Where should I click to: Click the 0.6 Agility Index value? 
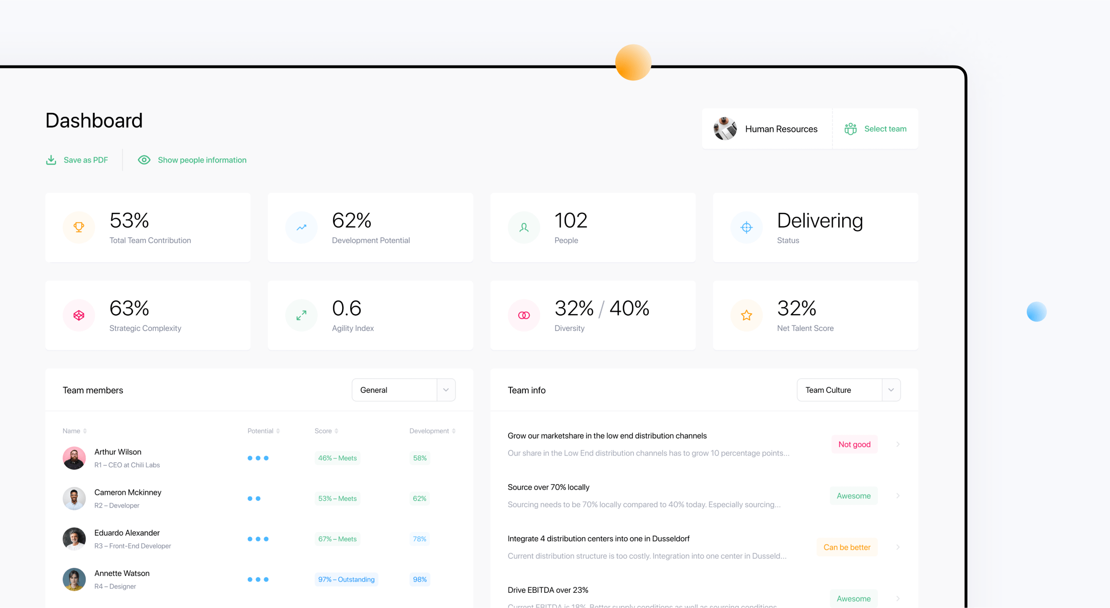coord(346,309)
